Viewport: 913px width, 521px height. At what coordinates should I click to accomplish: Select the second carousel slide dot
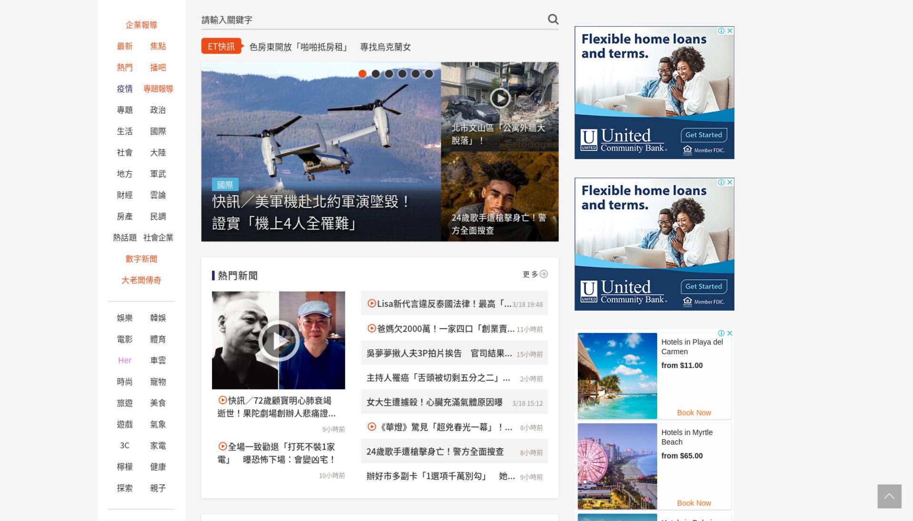coord(376,74)
